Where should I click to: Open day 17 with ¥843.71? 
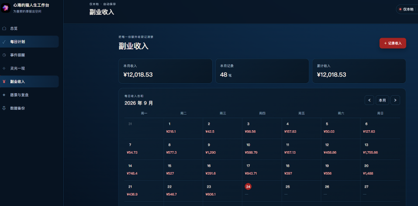click(262, 170)
